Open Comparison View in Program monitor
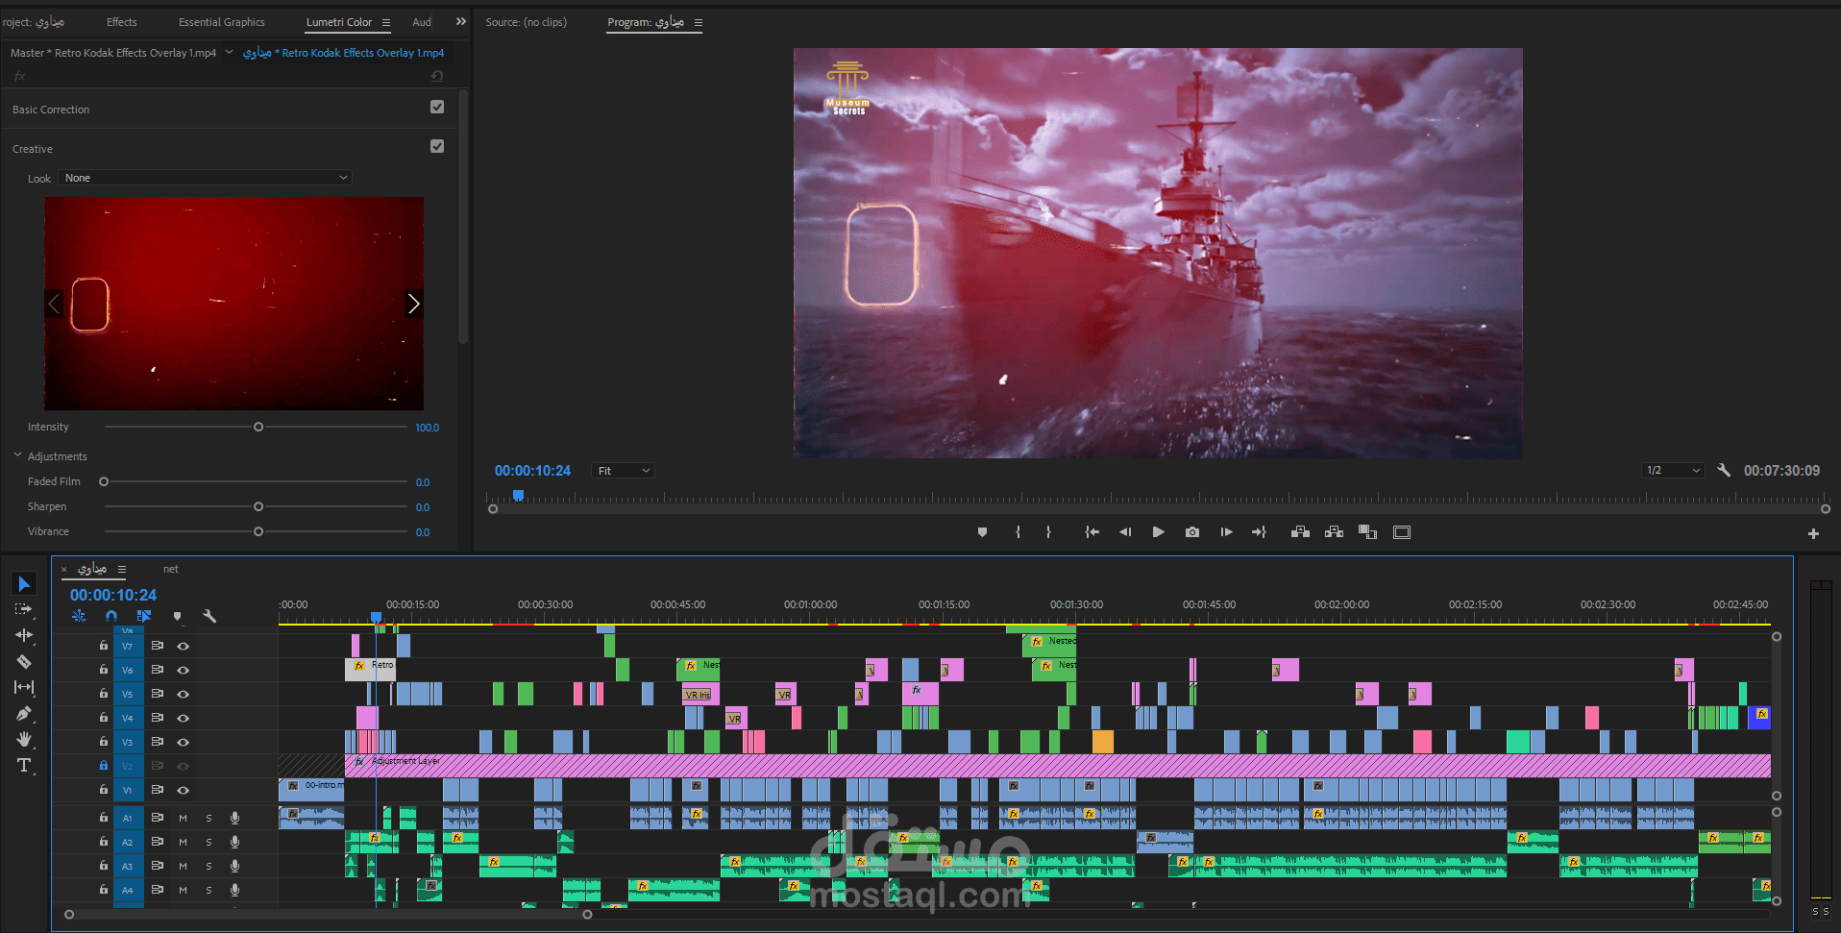The height and width of the screenshot is (933, 1841). point(1368,532)
